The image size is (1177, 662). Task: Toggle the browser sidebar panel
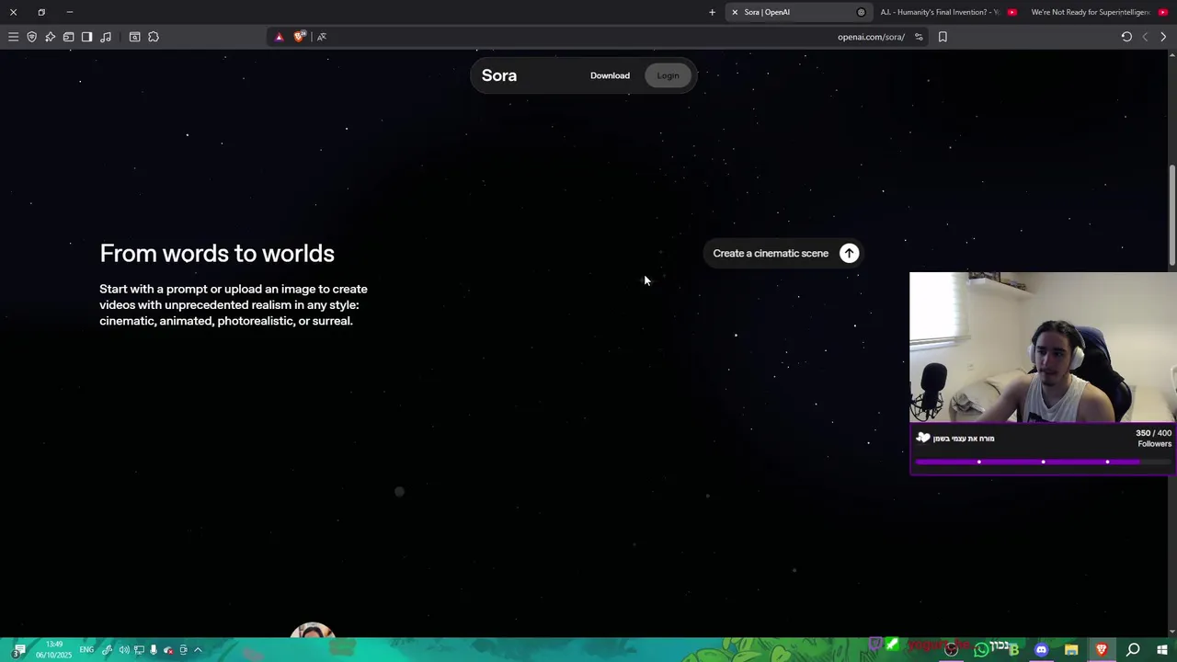pyautogui.click(x=86, y=37)
